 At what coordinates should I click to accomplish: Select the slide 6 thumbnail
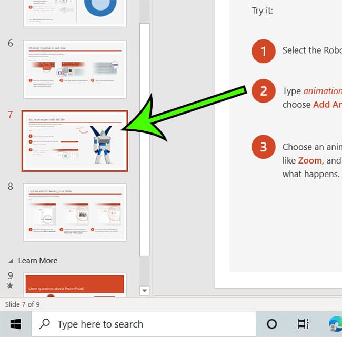coord(75,69)
